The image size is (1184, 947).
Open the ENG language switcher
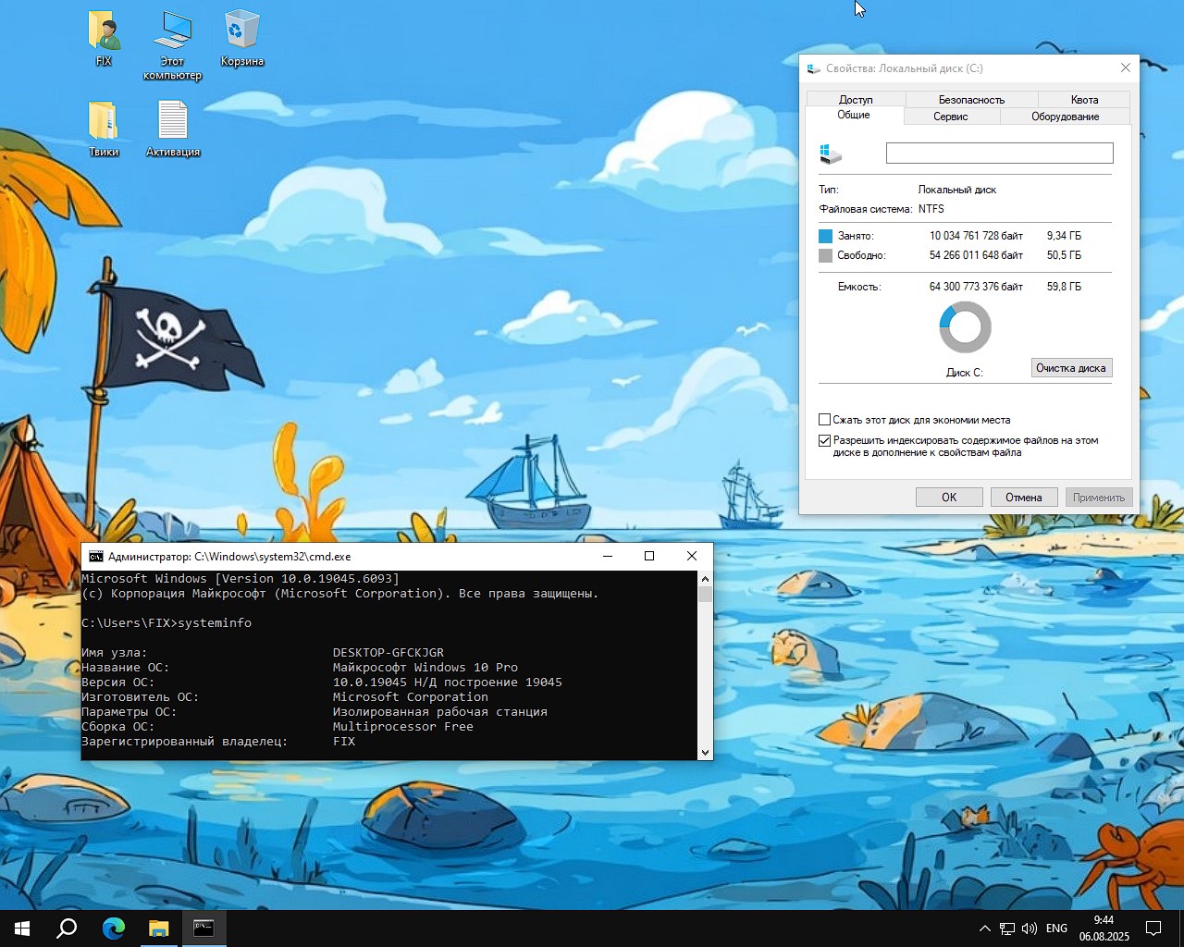tap(1056, 929)
